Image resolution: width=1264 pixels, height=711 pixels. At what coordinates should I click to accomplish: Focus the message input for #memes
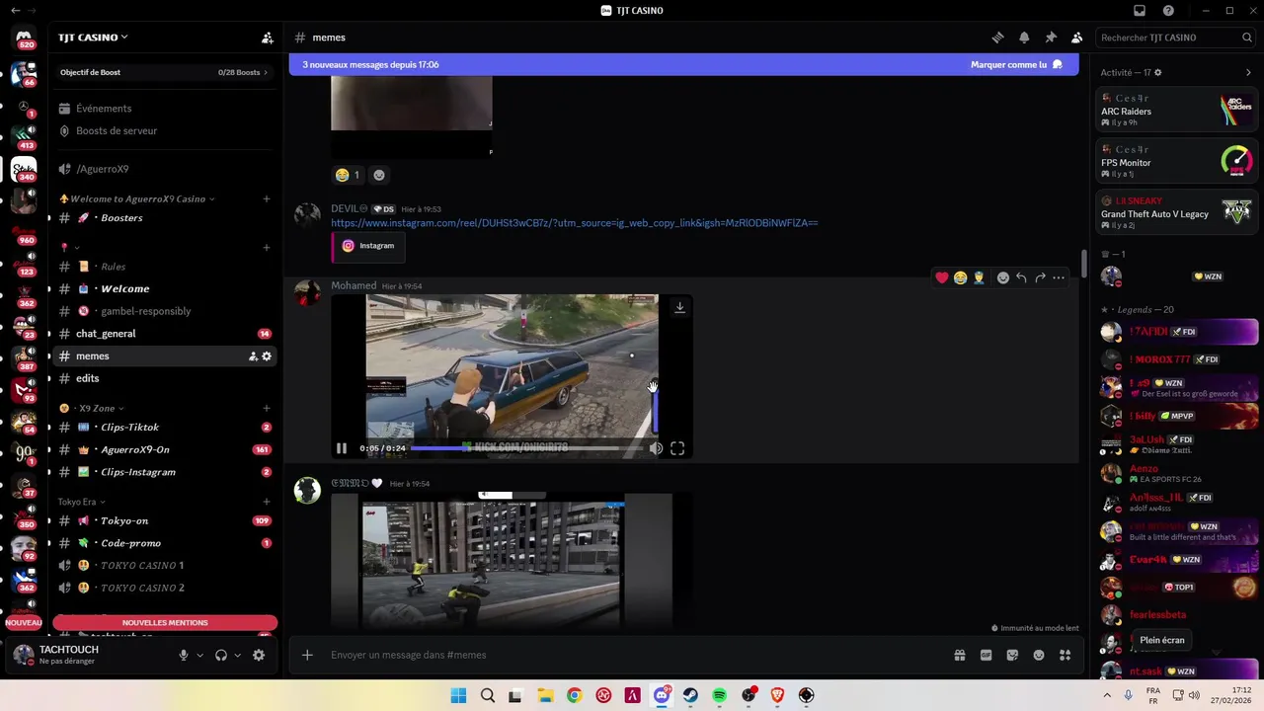click(x=632, y=655)
